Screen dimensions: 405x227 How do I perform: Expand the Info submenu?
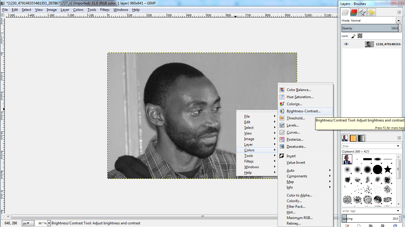click(305, 187)
